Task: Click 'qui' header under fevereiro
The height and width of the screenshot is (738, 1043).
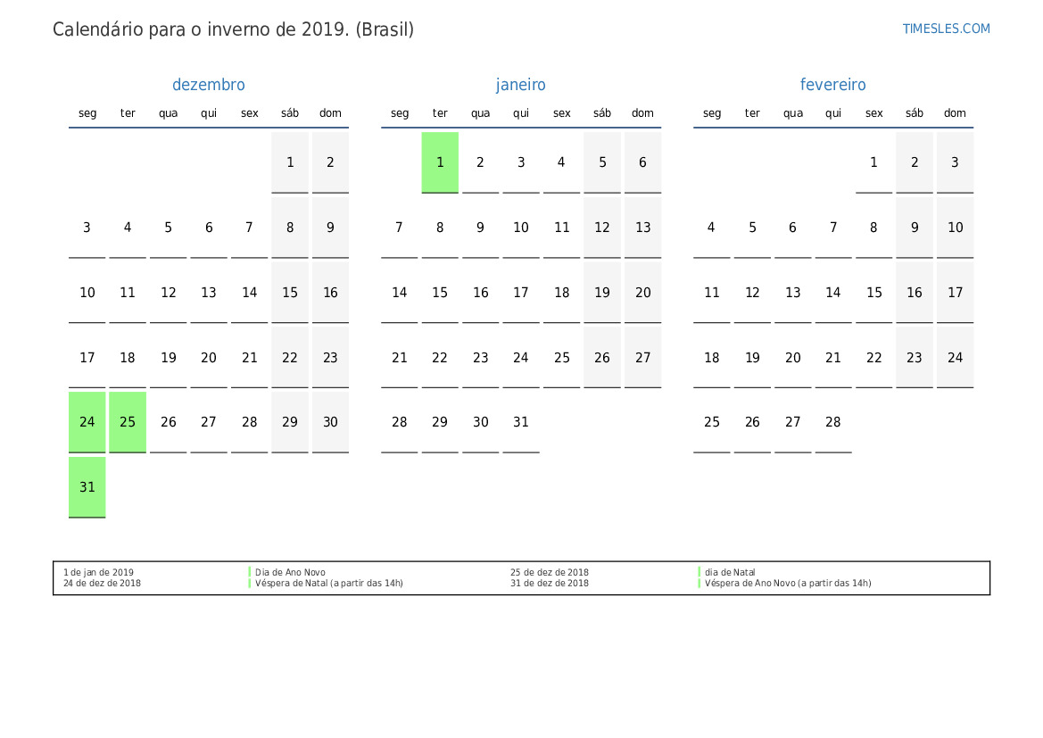Action: coord(833,113)
